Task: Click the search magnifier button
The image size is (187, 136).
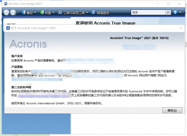Action: point(168,12)
